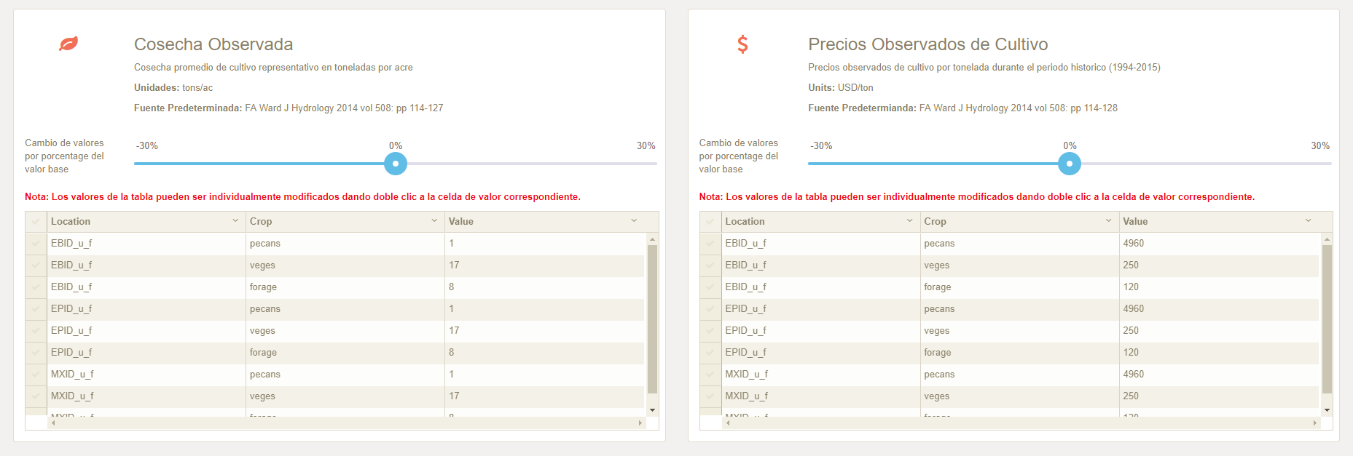Click the select-all check in Precios table header
Image resolution: width=1353 pixels, height=456 pixels.
click(x=710, y=222)
